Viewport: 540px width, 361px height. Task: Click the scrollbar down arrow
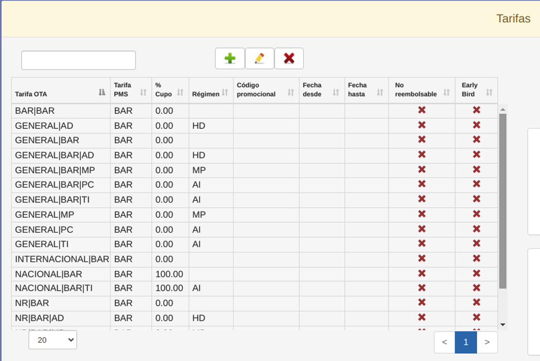point(503,324)
